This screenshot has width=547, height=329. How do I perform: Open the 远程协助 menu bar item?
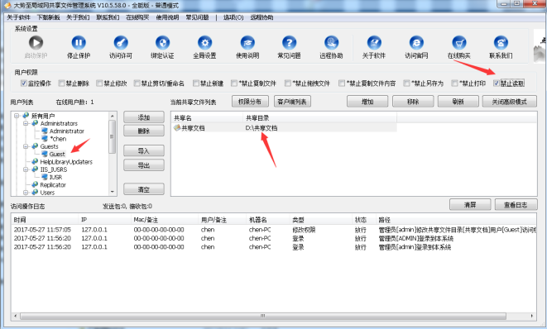pyautogui.click(x=262, y=17)
